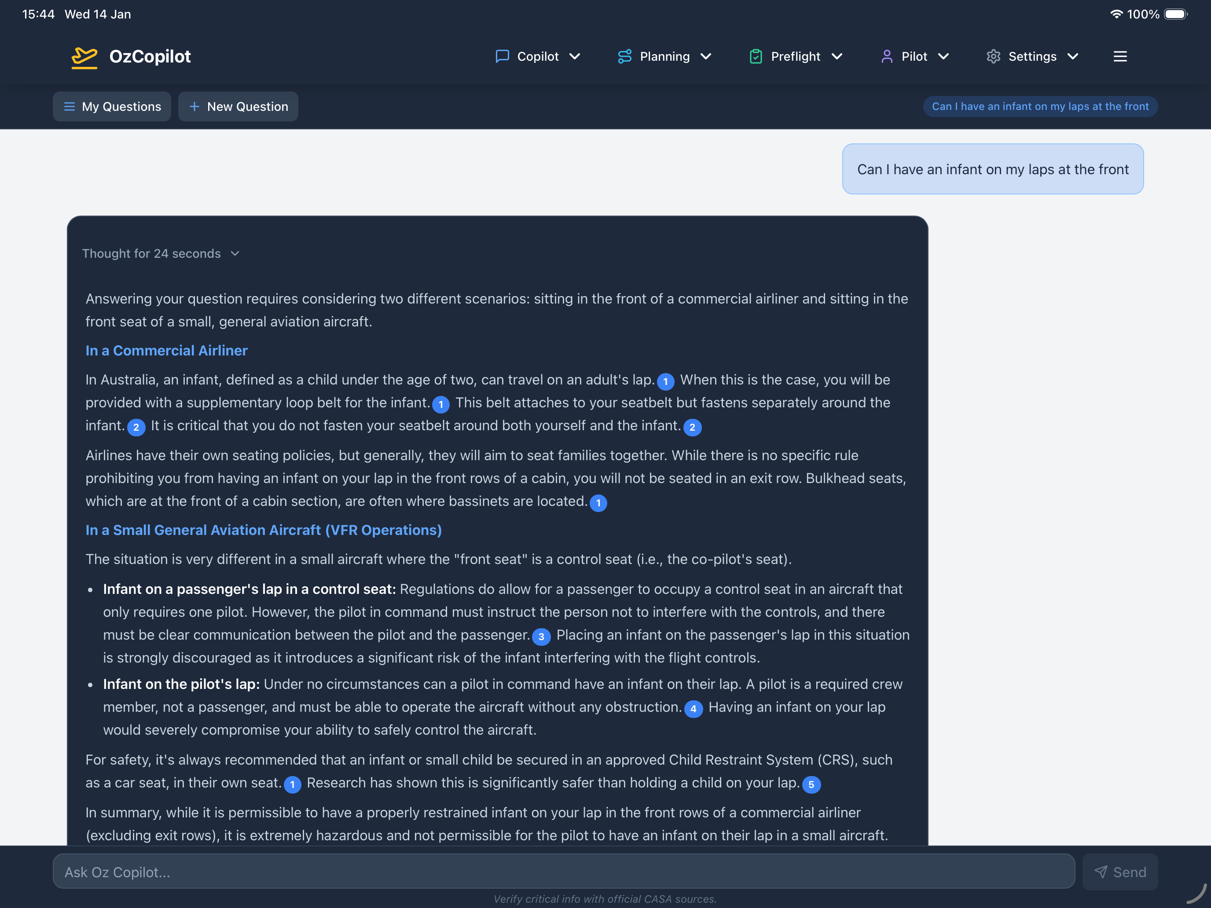Viewport: 1211px width, 908px height.
Task: Open the My Questions panel
Action: coord(112,106)
